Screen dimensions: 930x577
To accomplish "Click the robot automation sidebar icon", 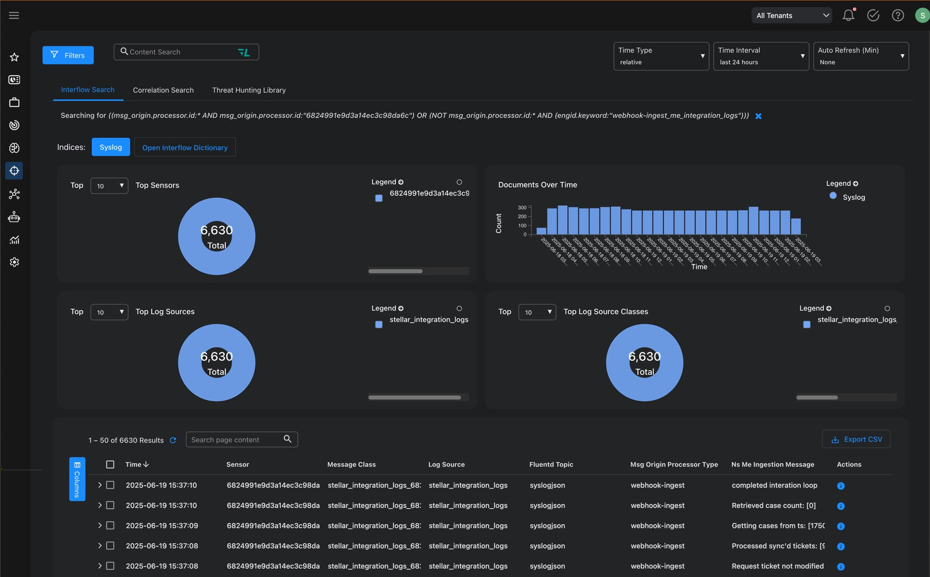I will 14,217.
